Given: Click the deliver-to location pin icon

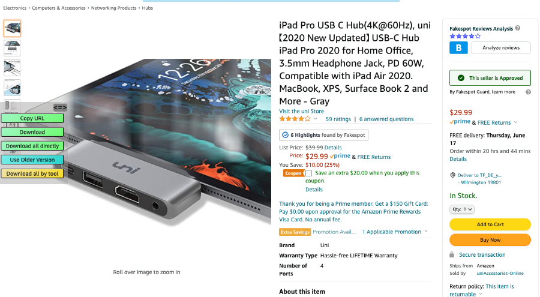Looking at the screenshot, I should coord(452,175).
